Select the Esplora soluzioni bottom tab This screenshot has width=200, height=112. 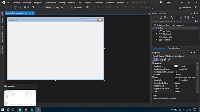pos(159,48)
